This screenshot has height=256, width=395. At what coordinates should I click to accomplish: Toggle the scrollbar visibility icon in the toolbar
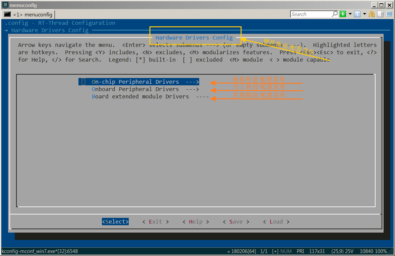click(x=380, y=14)
